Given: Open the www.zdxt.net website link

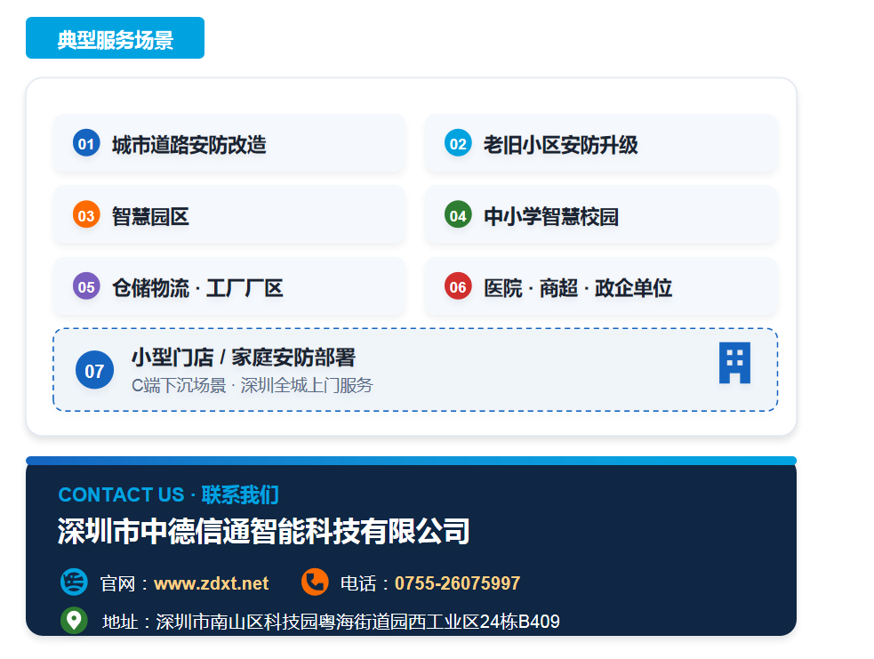Looking at the screenshot, I should point(212,583).
